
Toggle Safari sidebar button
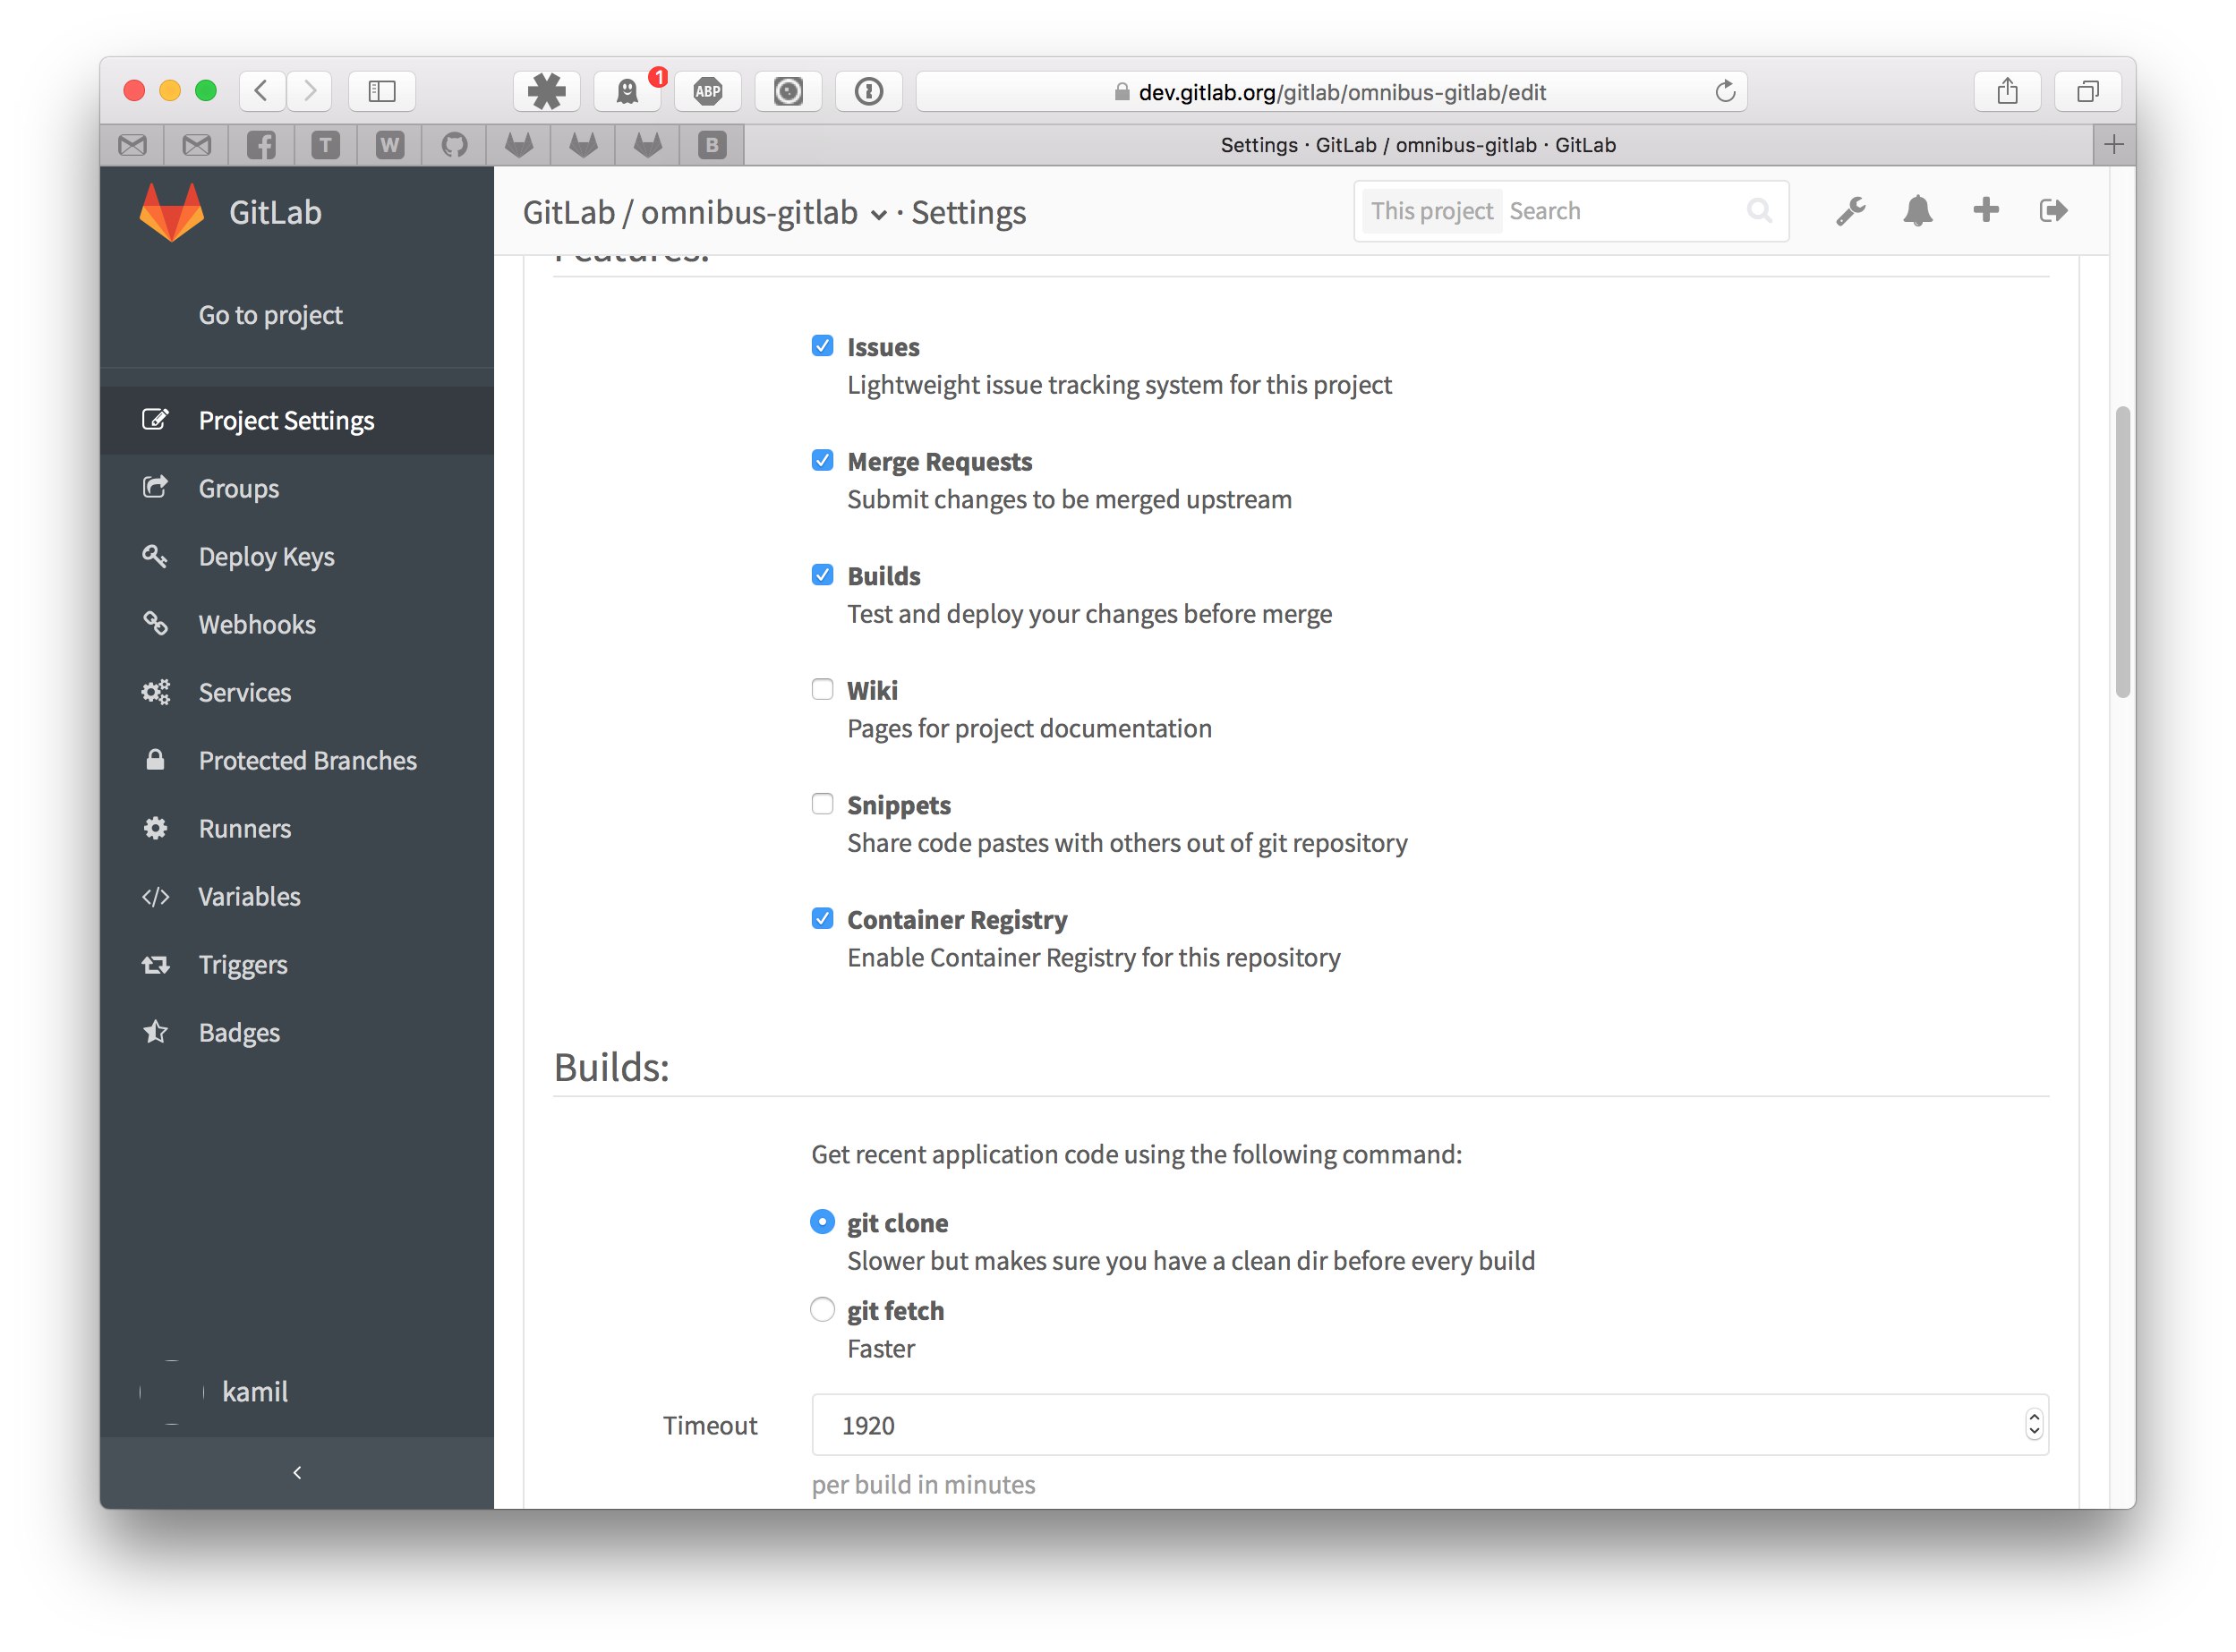pyautogui.click(x=382, y=91)
